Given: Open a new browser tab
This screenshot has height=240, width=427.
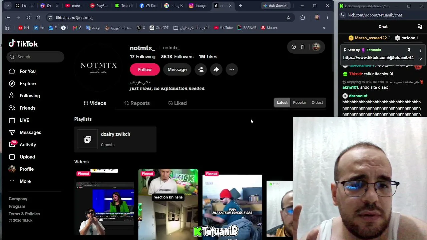Looking at the screenshot, I should pos(240,6).
